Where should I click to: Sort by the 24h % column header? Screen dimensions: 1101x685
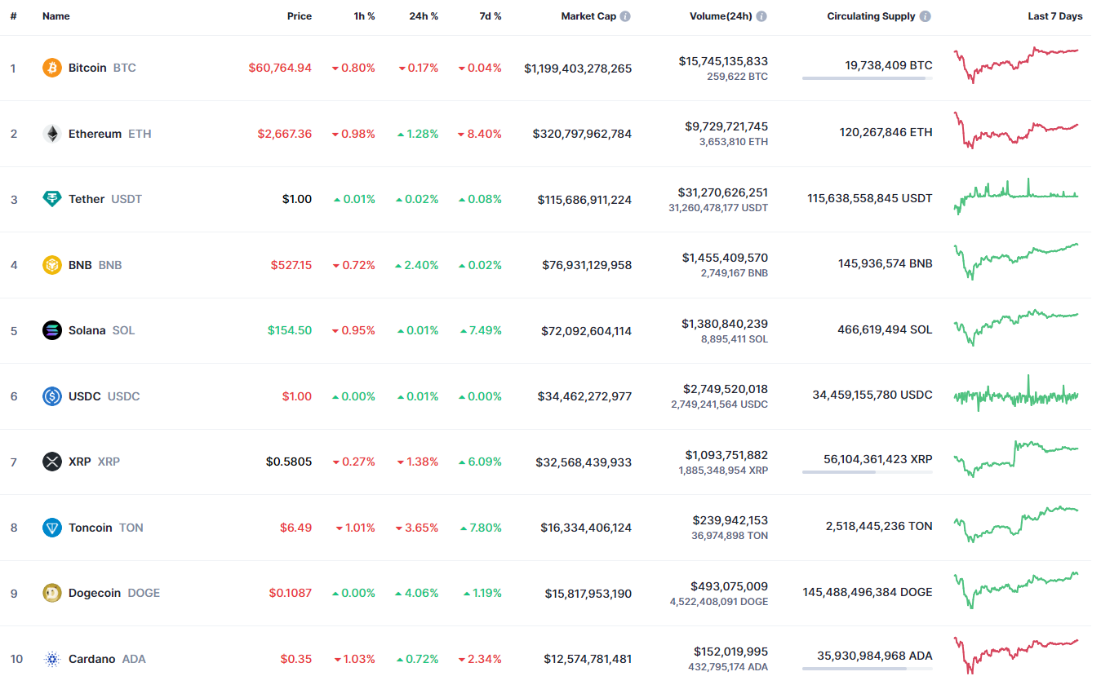(424, 16)
